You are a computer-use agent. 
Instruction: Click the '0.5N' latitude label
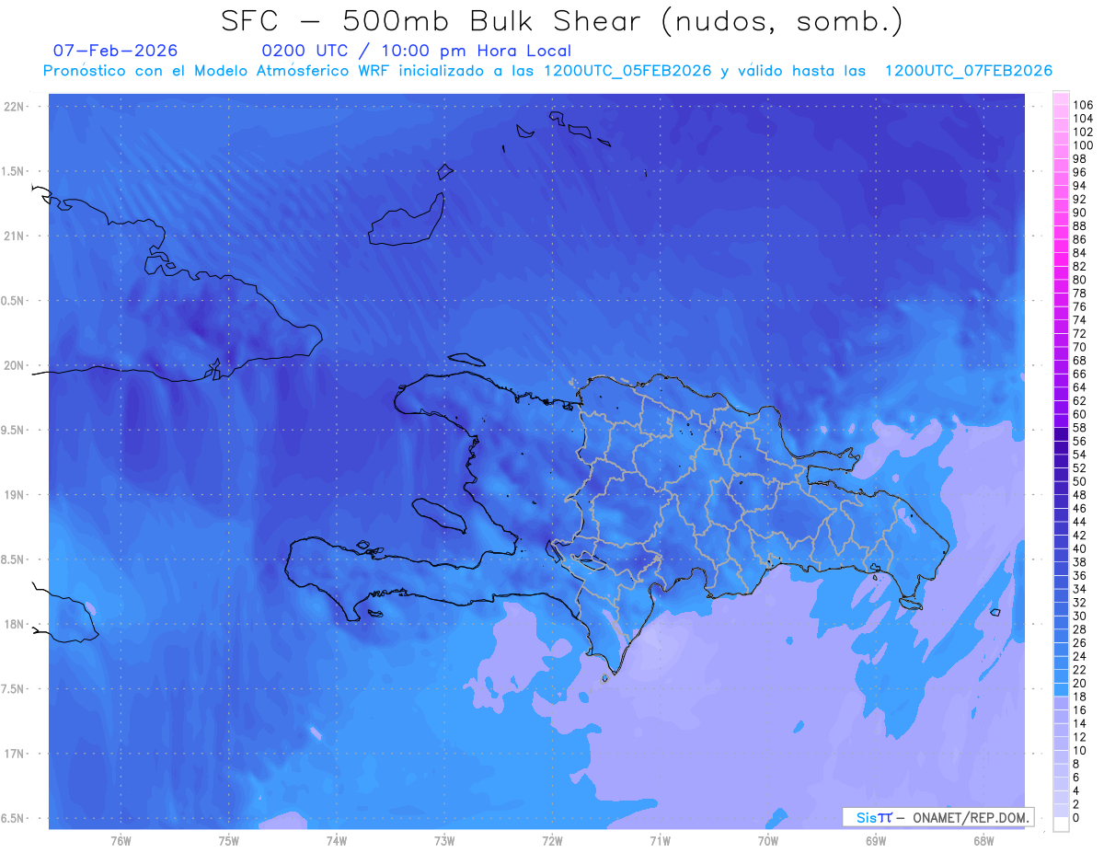[13, 301]
